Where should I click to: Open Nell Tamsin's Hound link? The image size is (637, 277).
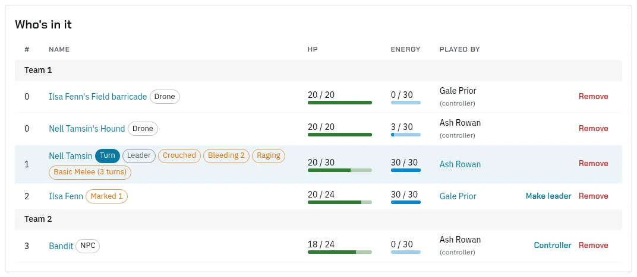coord(87,129)
